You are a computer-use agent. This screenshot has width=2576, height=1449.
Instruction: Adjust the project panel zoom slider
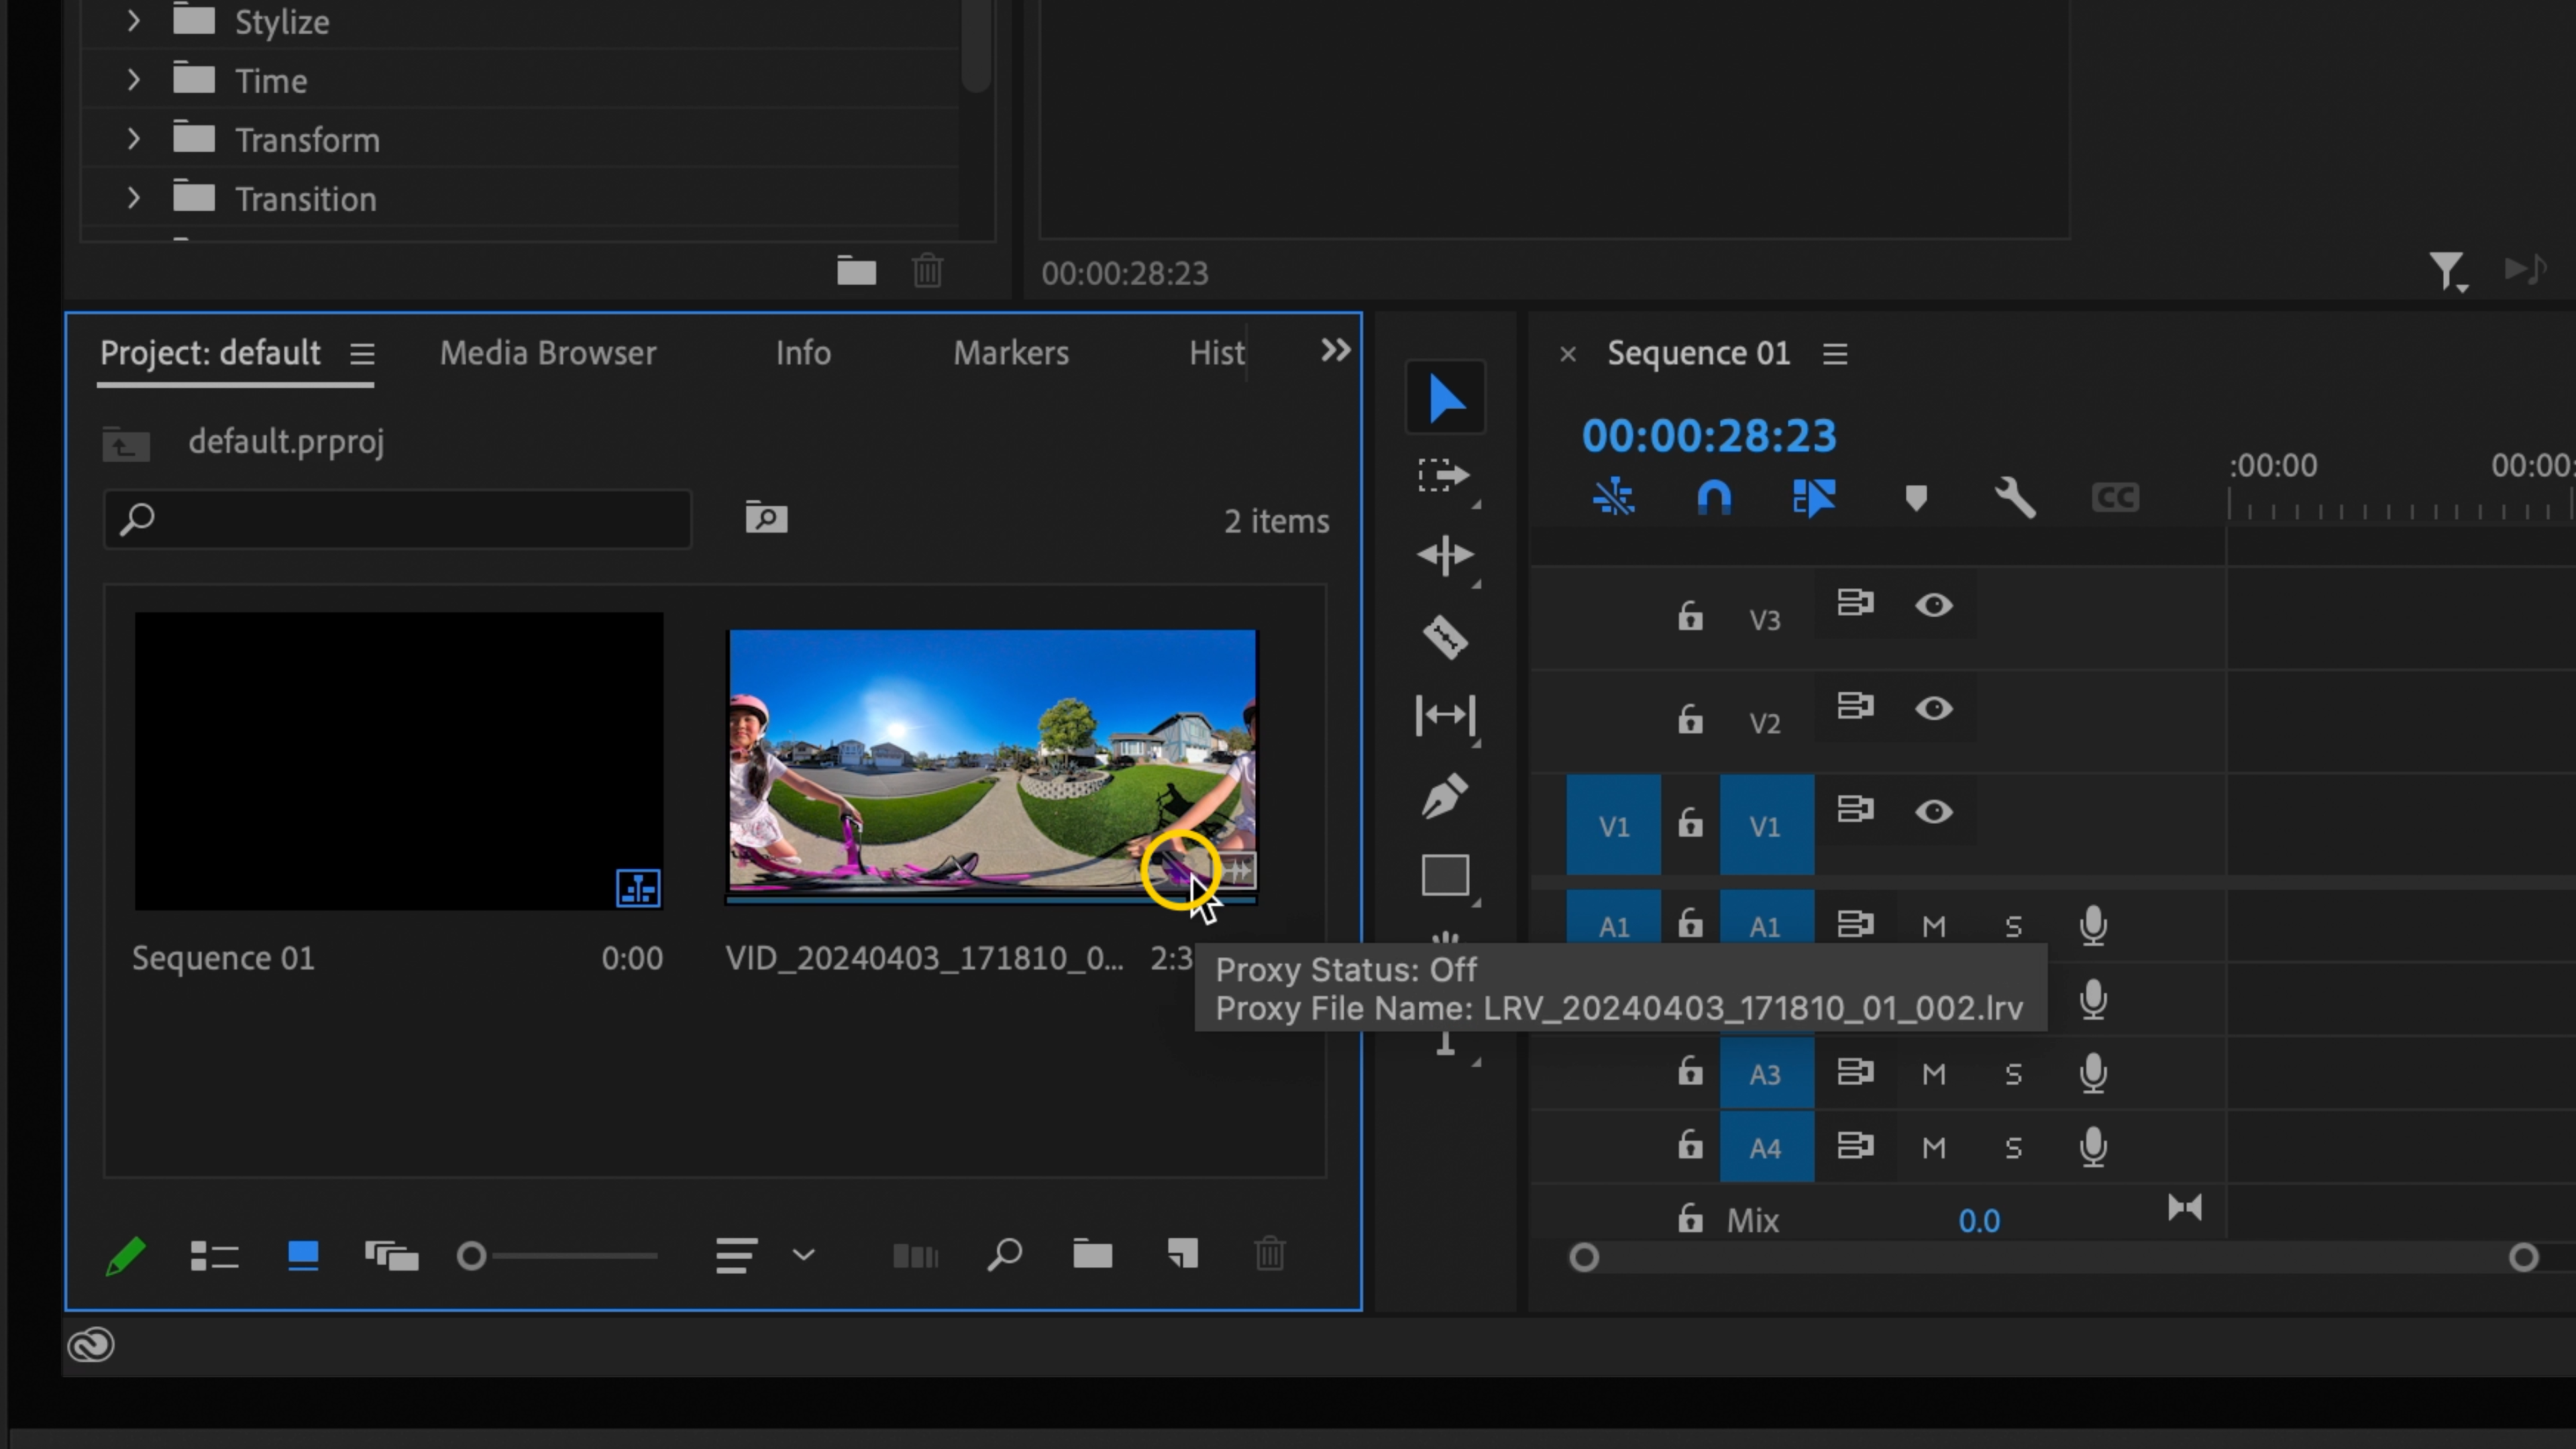click(471, 1255)
